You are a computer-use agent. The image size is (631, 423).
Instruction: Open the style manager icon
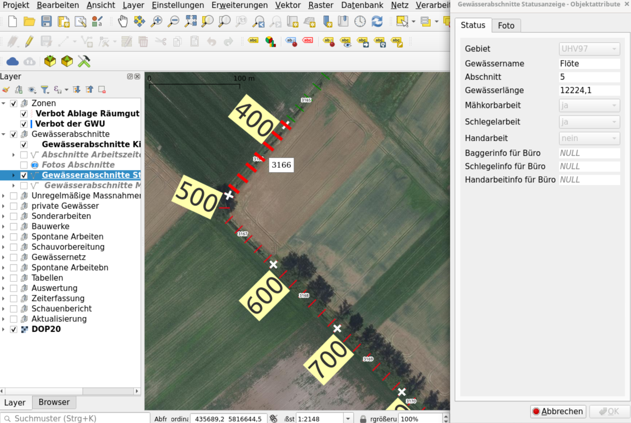pos(97,21)
